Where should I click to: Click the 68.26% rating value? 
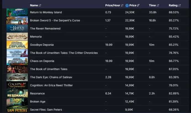pos(174,110)
